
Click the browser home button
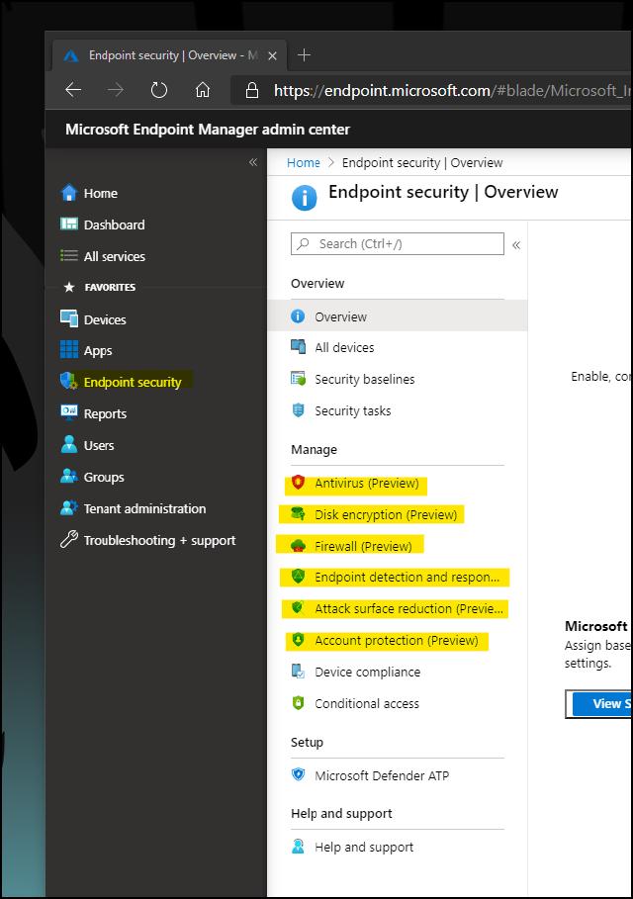[203, 90]
